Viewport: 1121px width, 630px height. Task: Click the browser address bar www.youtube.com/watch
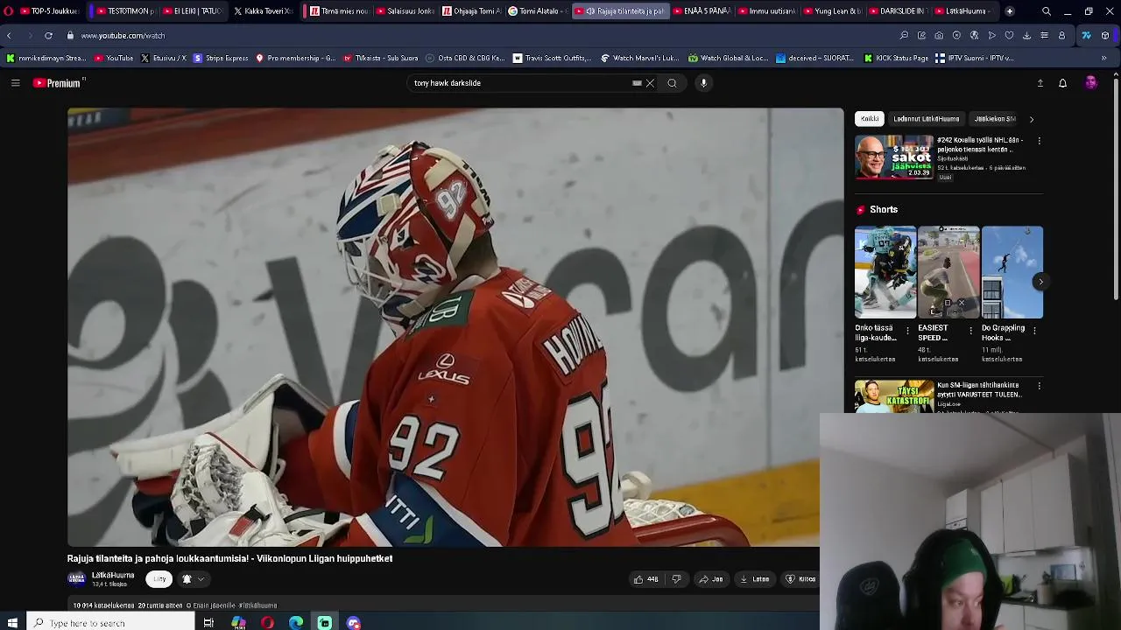tap(123, 36)
